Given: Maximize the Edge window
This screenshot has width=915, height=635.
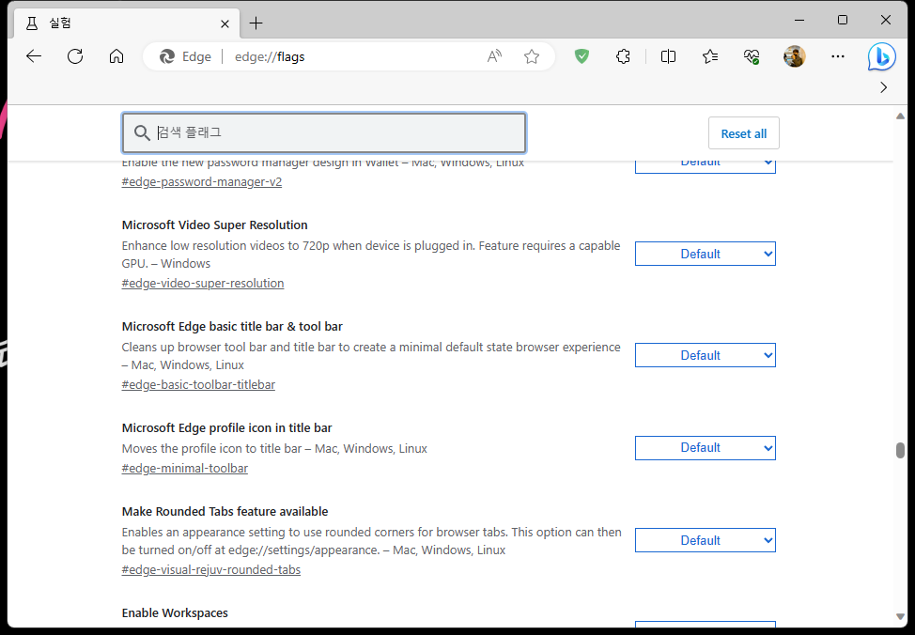Looking at the screenshot, I should 843,20.
